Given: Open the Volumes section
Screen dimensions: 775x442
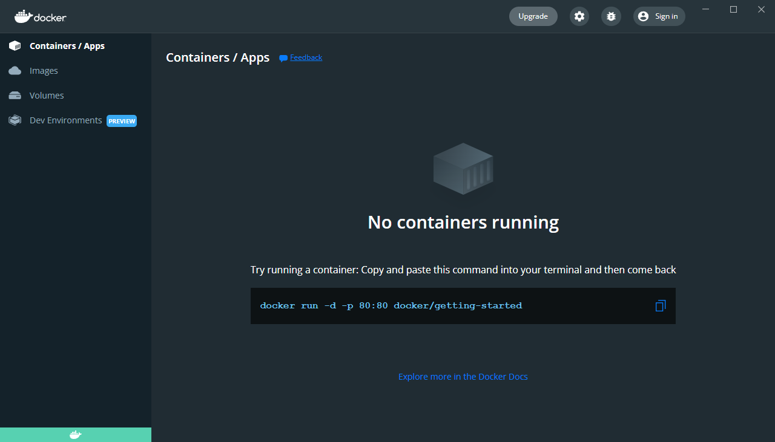Looking at the screenshot, I should 47,96.
